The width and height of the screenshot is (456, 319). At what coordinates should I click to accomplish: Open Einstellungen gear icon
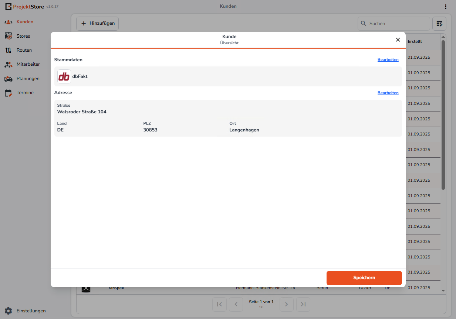[8, 311]
